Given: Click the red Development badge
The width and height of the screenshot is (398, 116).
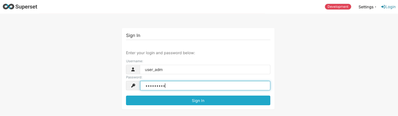Looking at the screenshot, I should (338, 7).
